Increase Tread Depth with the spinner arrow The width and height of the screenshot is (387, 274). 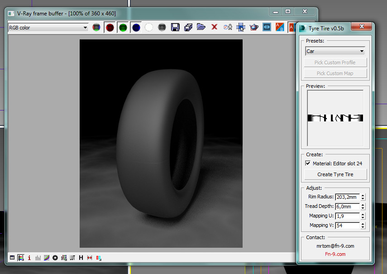[363, 205]
